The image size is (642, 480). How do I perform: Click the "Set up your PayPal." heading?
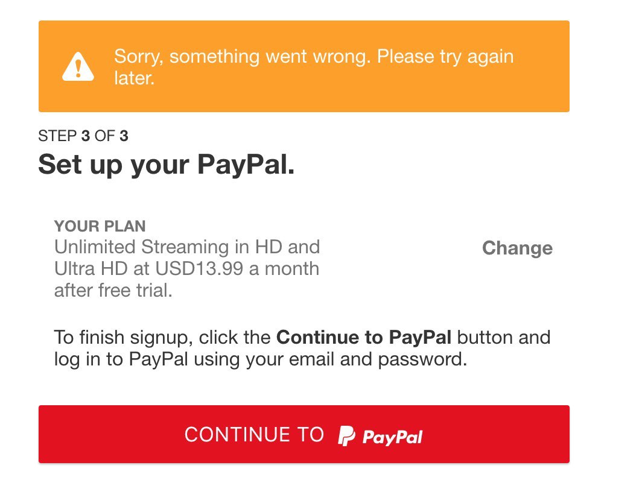click(167, 164)
